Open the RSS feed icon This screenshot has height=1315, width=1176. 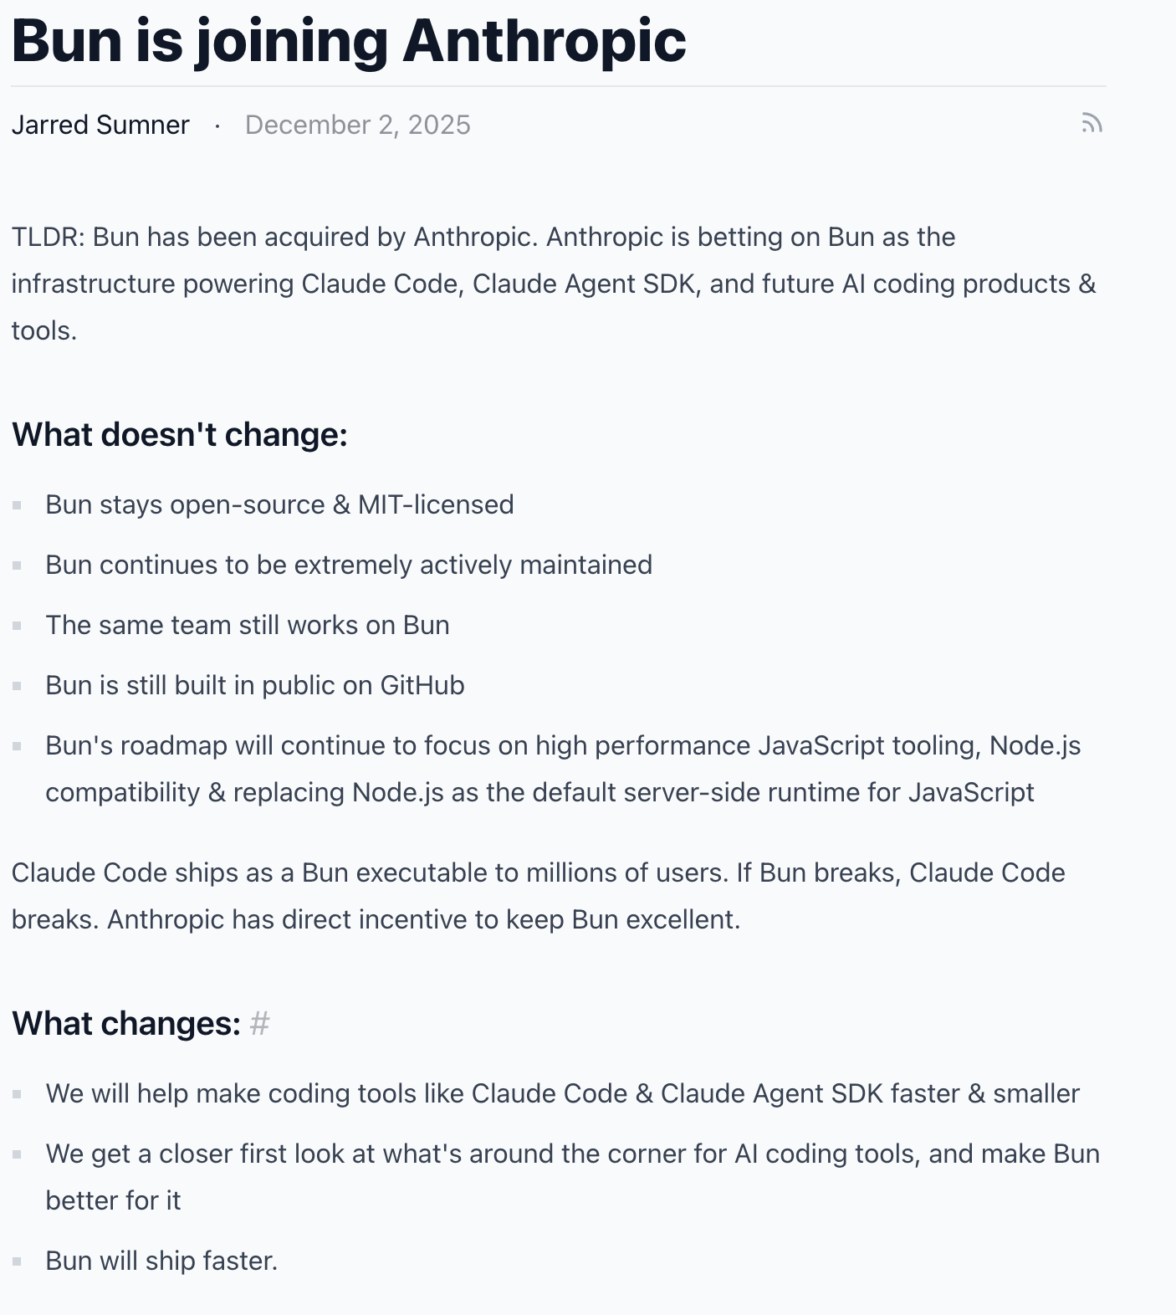point(1092,124)
